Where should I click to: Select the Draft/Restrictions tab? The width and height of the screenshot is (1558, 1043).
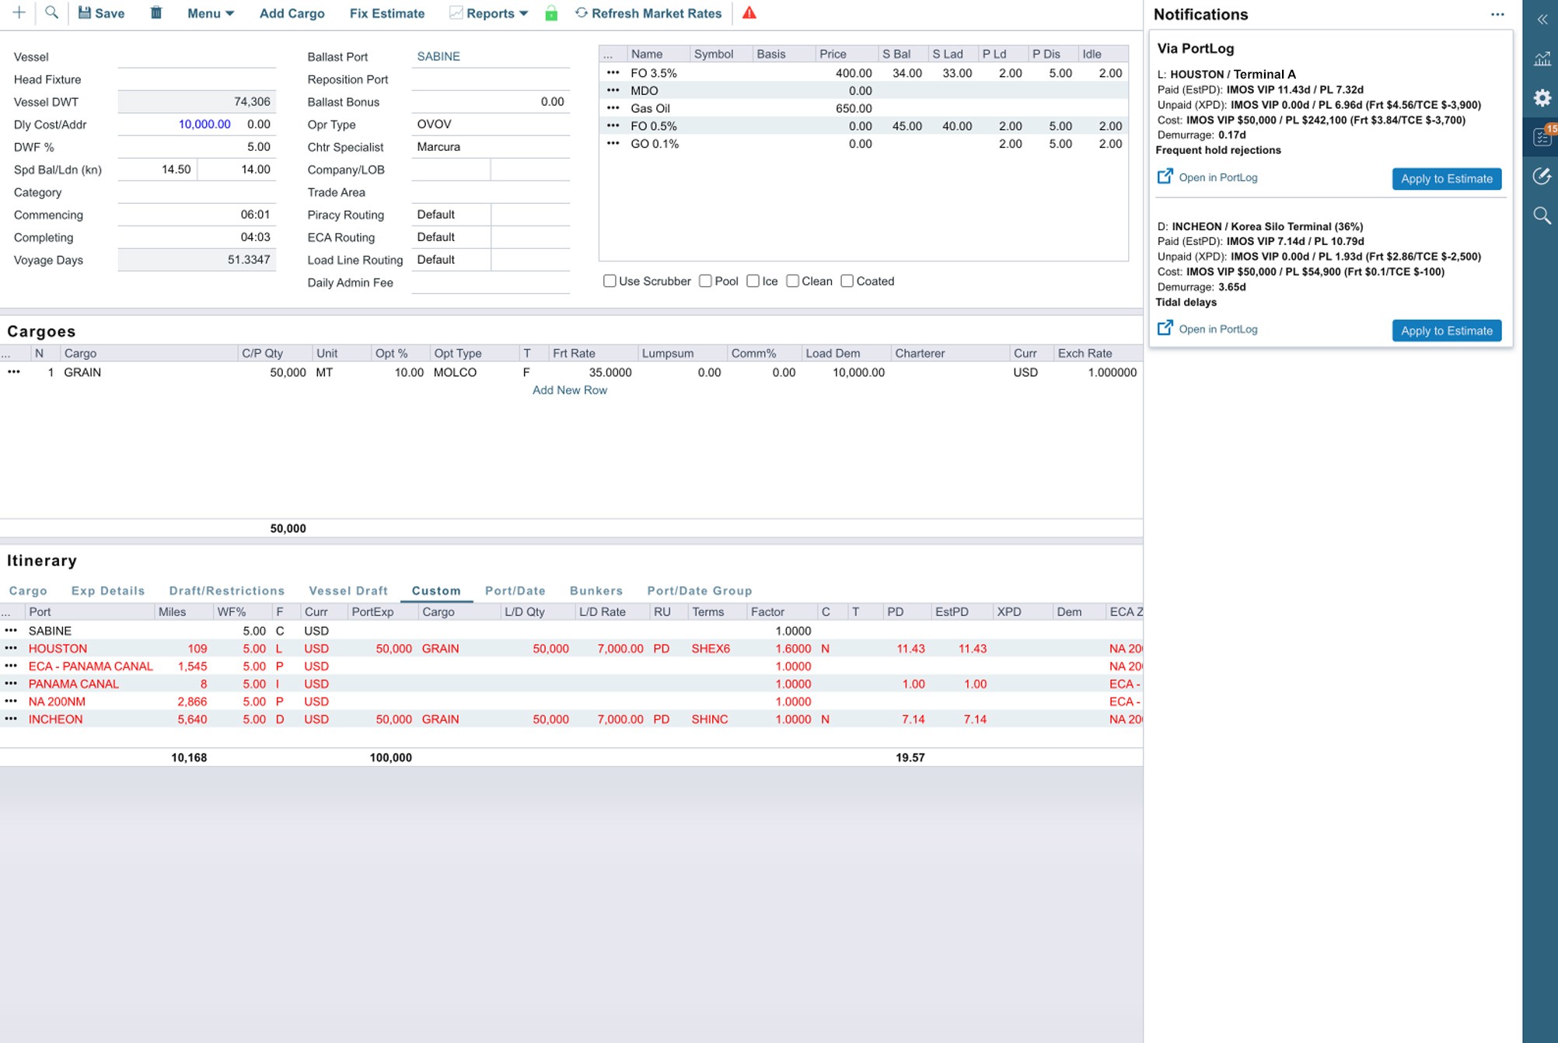[226, 590]
